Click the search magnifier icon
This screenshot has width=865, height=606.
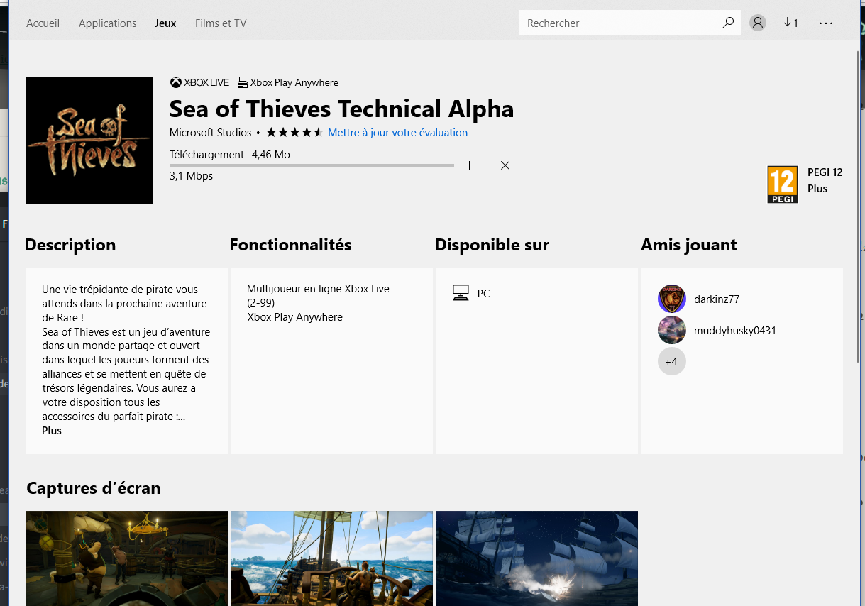click(727, 23)
